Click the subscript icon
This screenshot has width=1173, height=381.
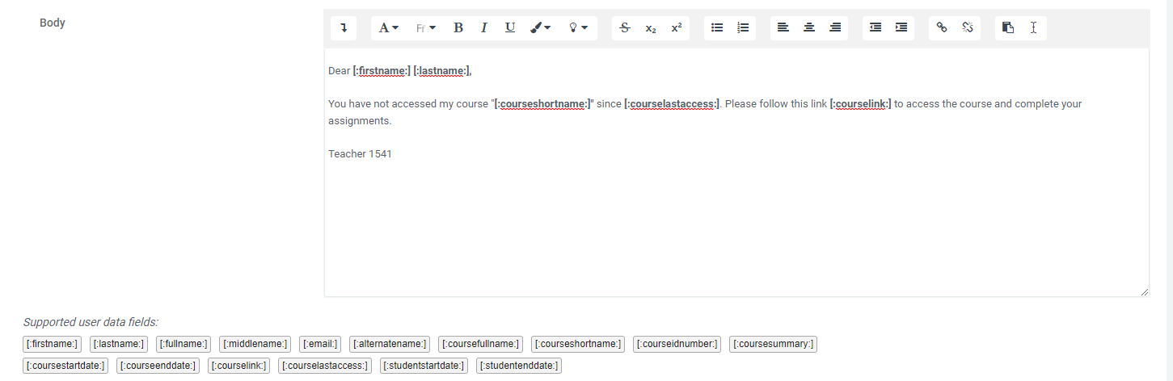650,28
